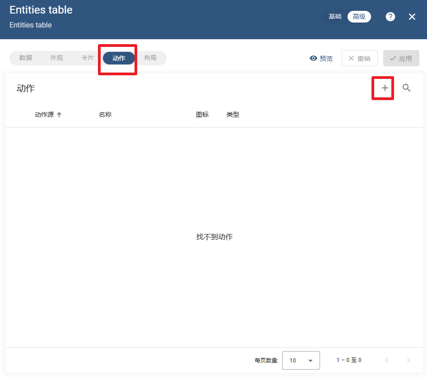Go to the next page arrow

click(x=408, y=360)
